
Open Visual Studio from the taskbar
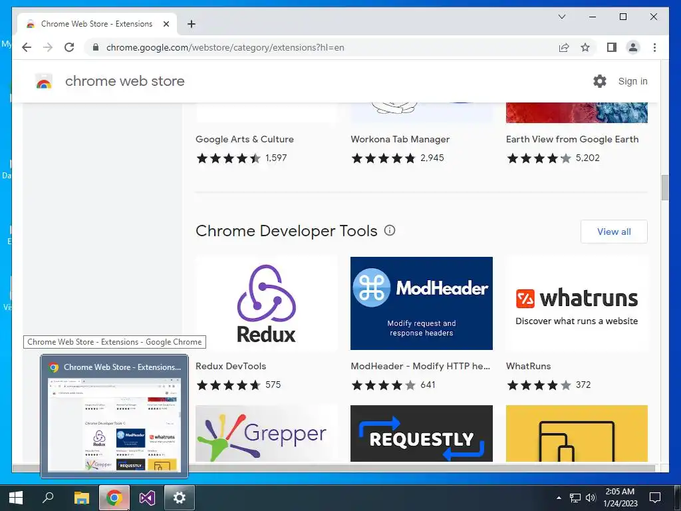[x=147, y=498]
